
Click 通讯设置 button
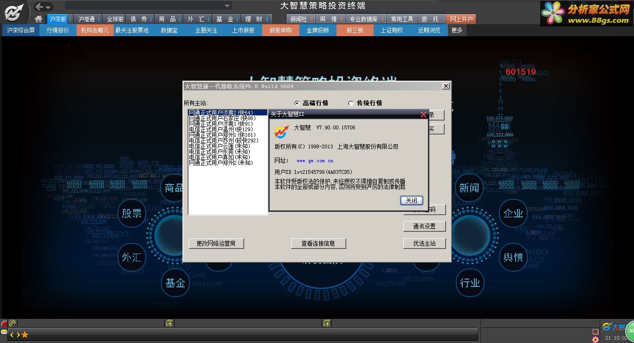pyautogui.click(x=424, y=227)
